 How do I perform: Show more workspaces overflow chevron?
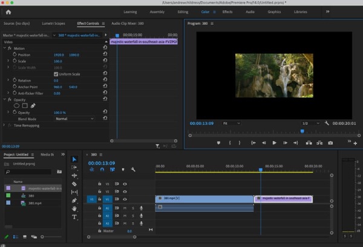[x=327, y=12]
